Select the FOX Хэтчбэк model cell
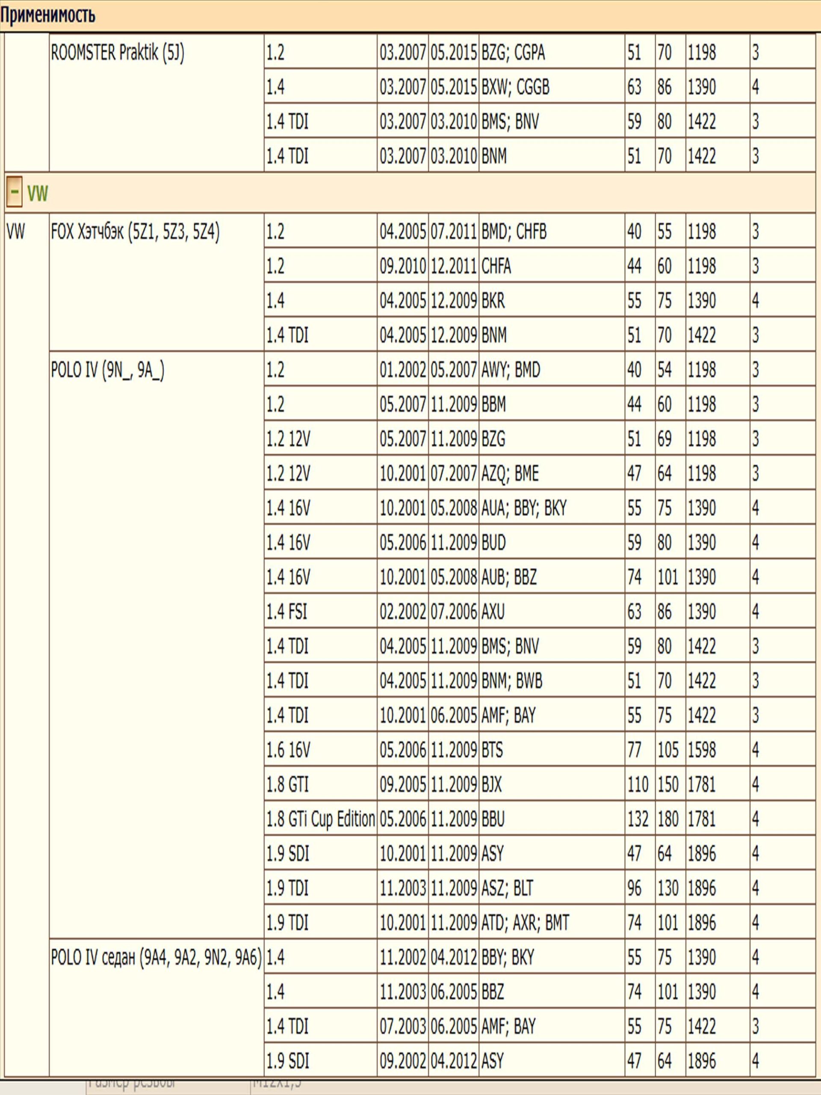 [135, 232]
